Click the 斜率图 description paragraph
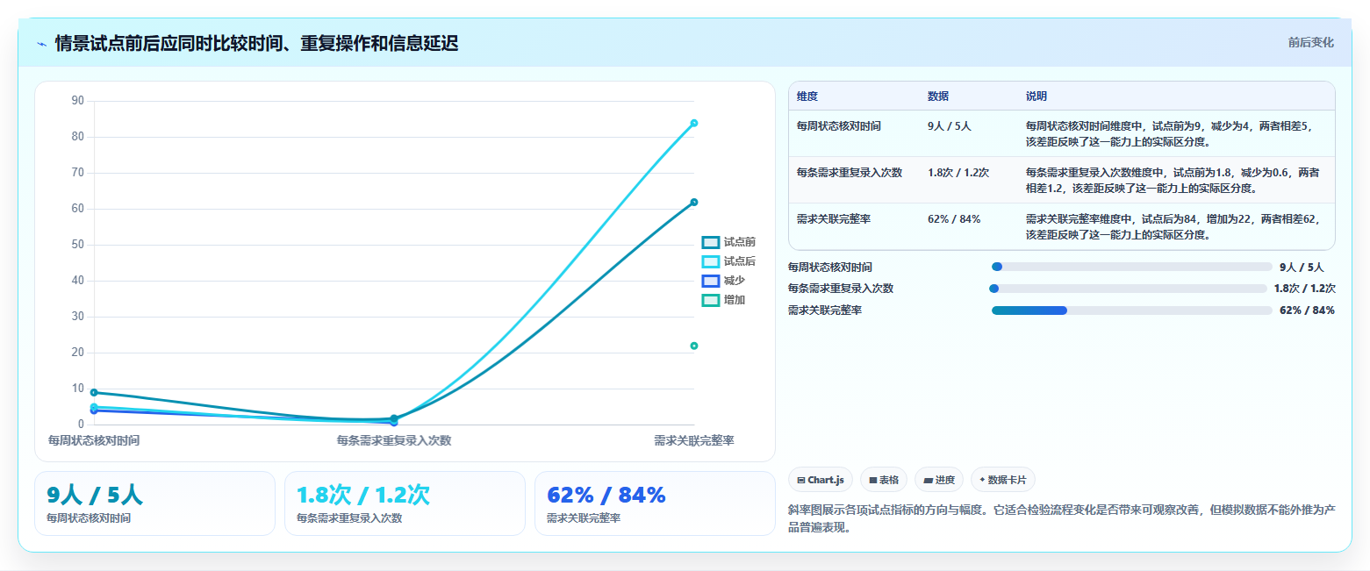 pyautogui.click(x=1063, y=518)
